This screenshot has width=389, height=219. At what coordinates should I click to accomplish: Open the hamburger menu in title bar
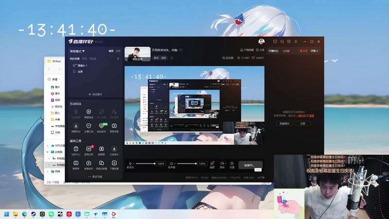click(x=296, y=41)
